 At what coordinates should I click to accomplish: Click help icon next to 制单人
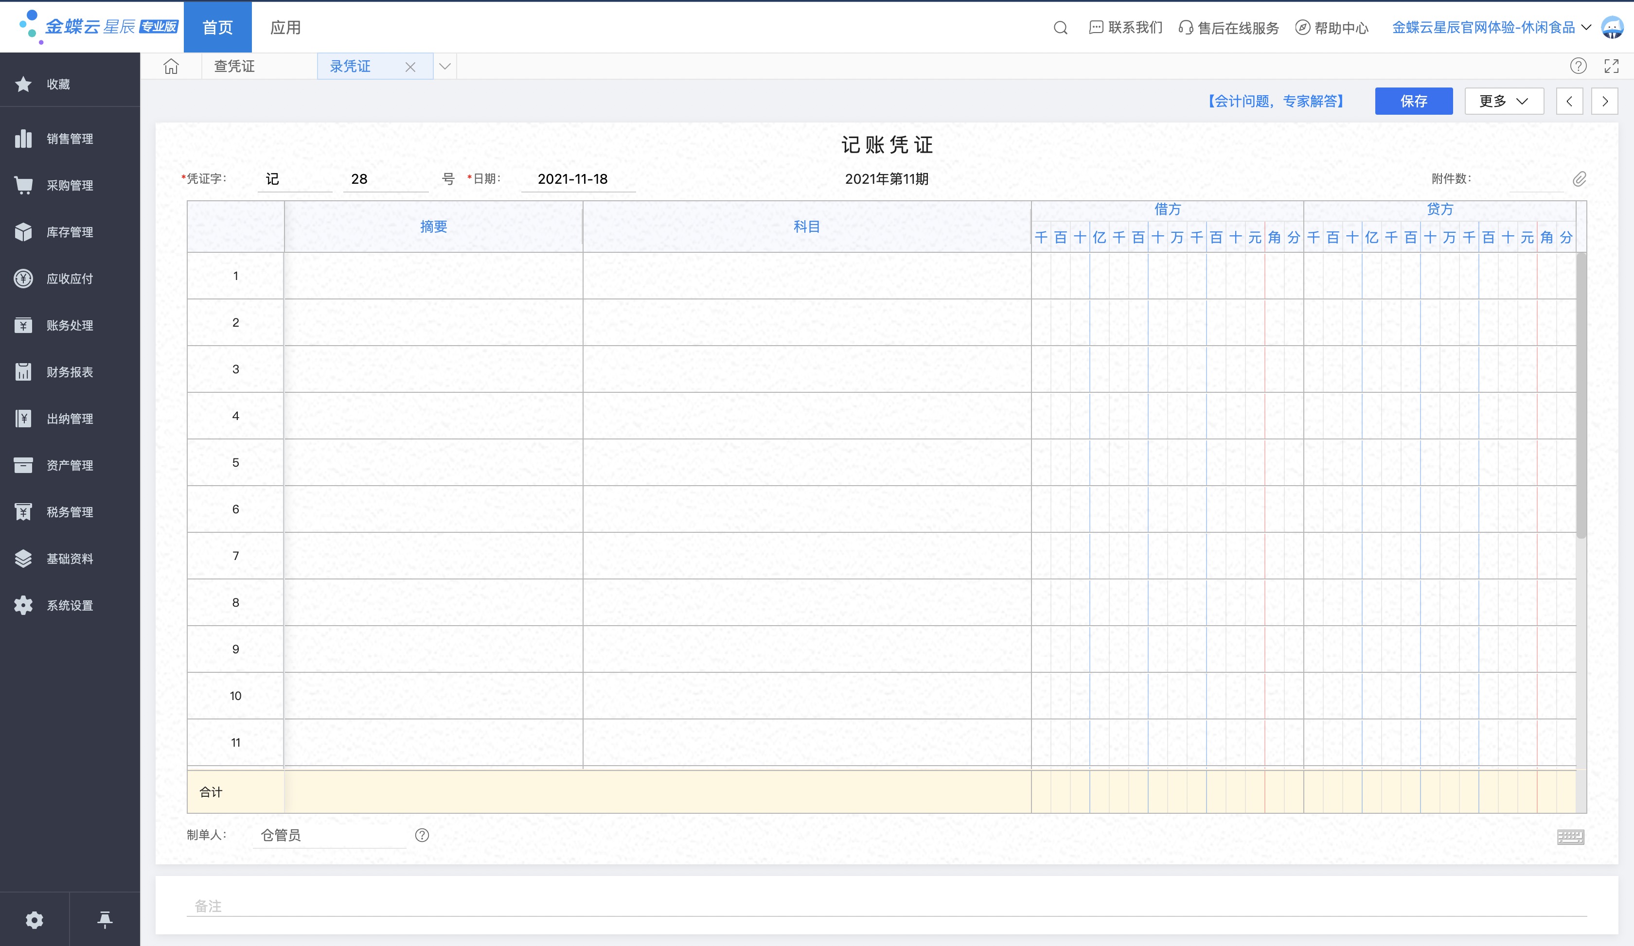pos(422,835)
